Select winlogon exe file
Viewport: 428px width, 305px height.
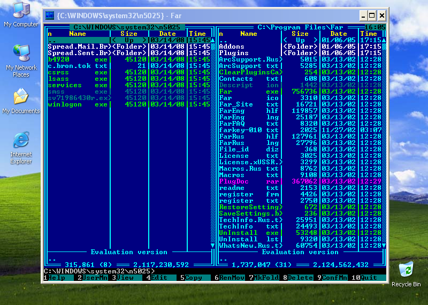[x=129, y=104]
